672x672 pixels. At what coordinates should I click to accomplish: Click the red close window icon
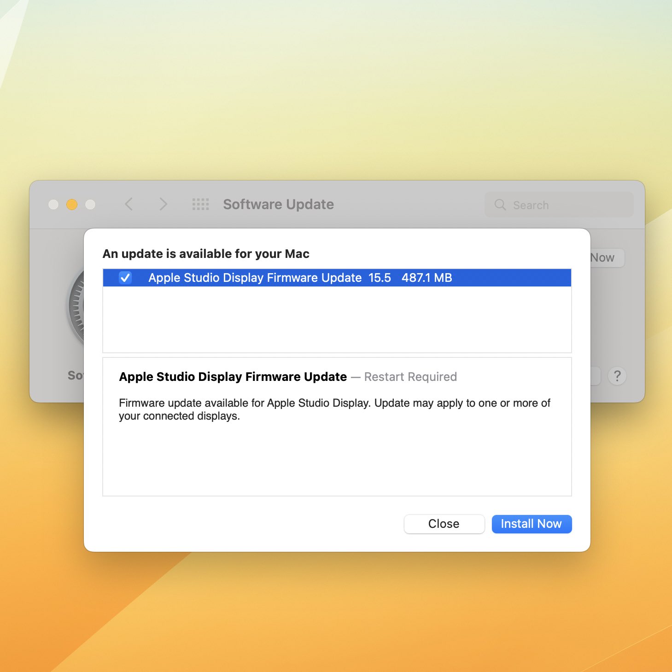pos(53,204)
